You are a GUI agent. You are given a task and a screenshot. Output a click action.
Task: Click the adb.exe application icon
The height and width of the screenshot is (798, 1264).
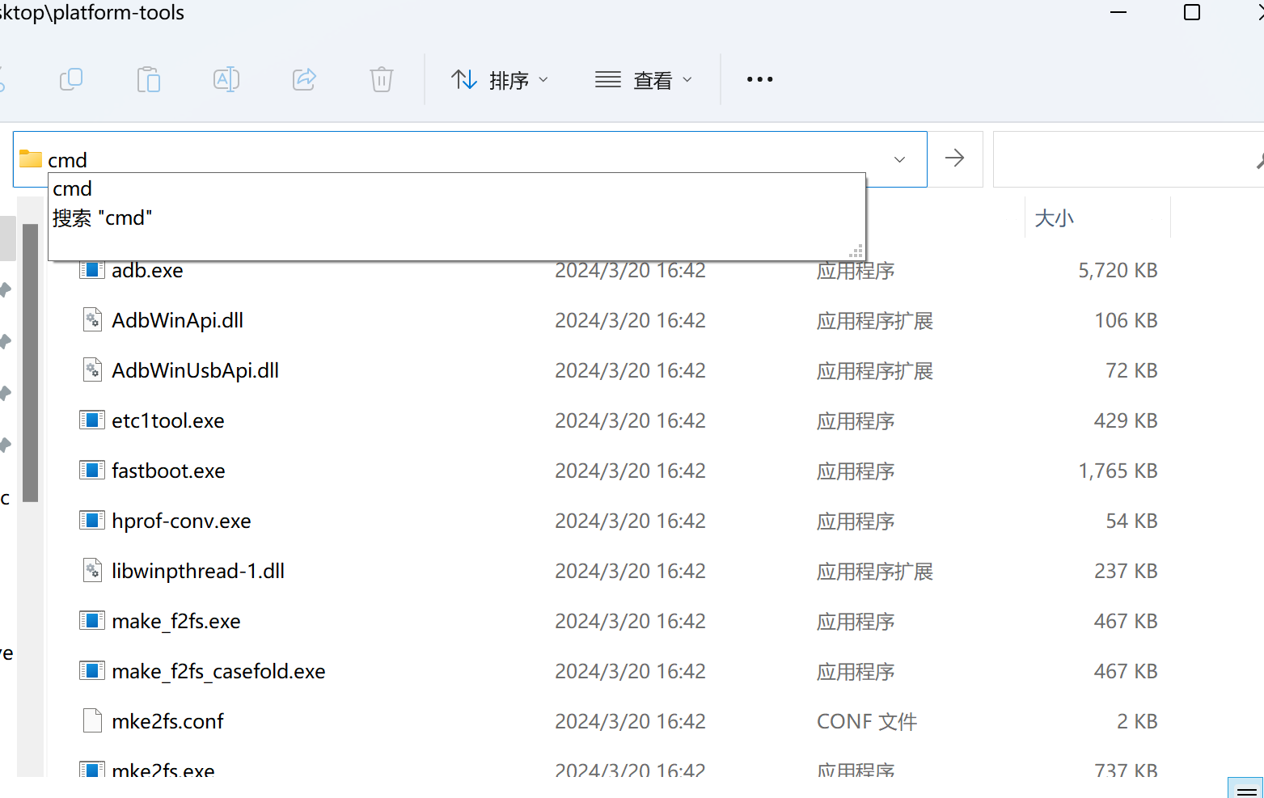(x=92, y=269)
